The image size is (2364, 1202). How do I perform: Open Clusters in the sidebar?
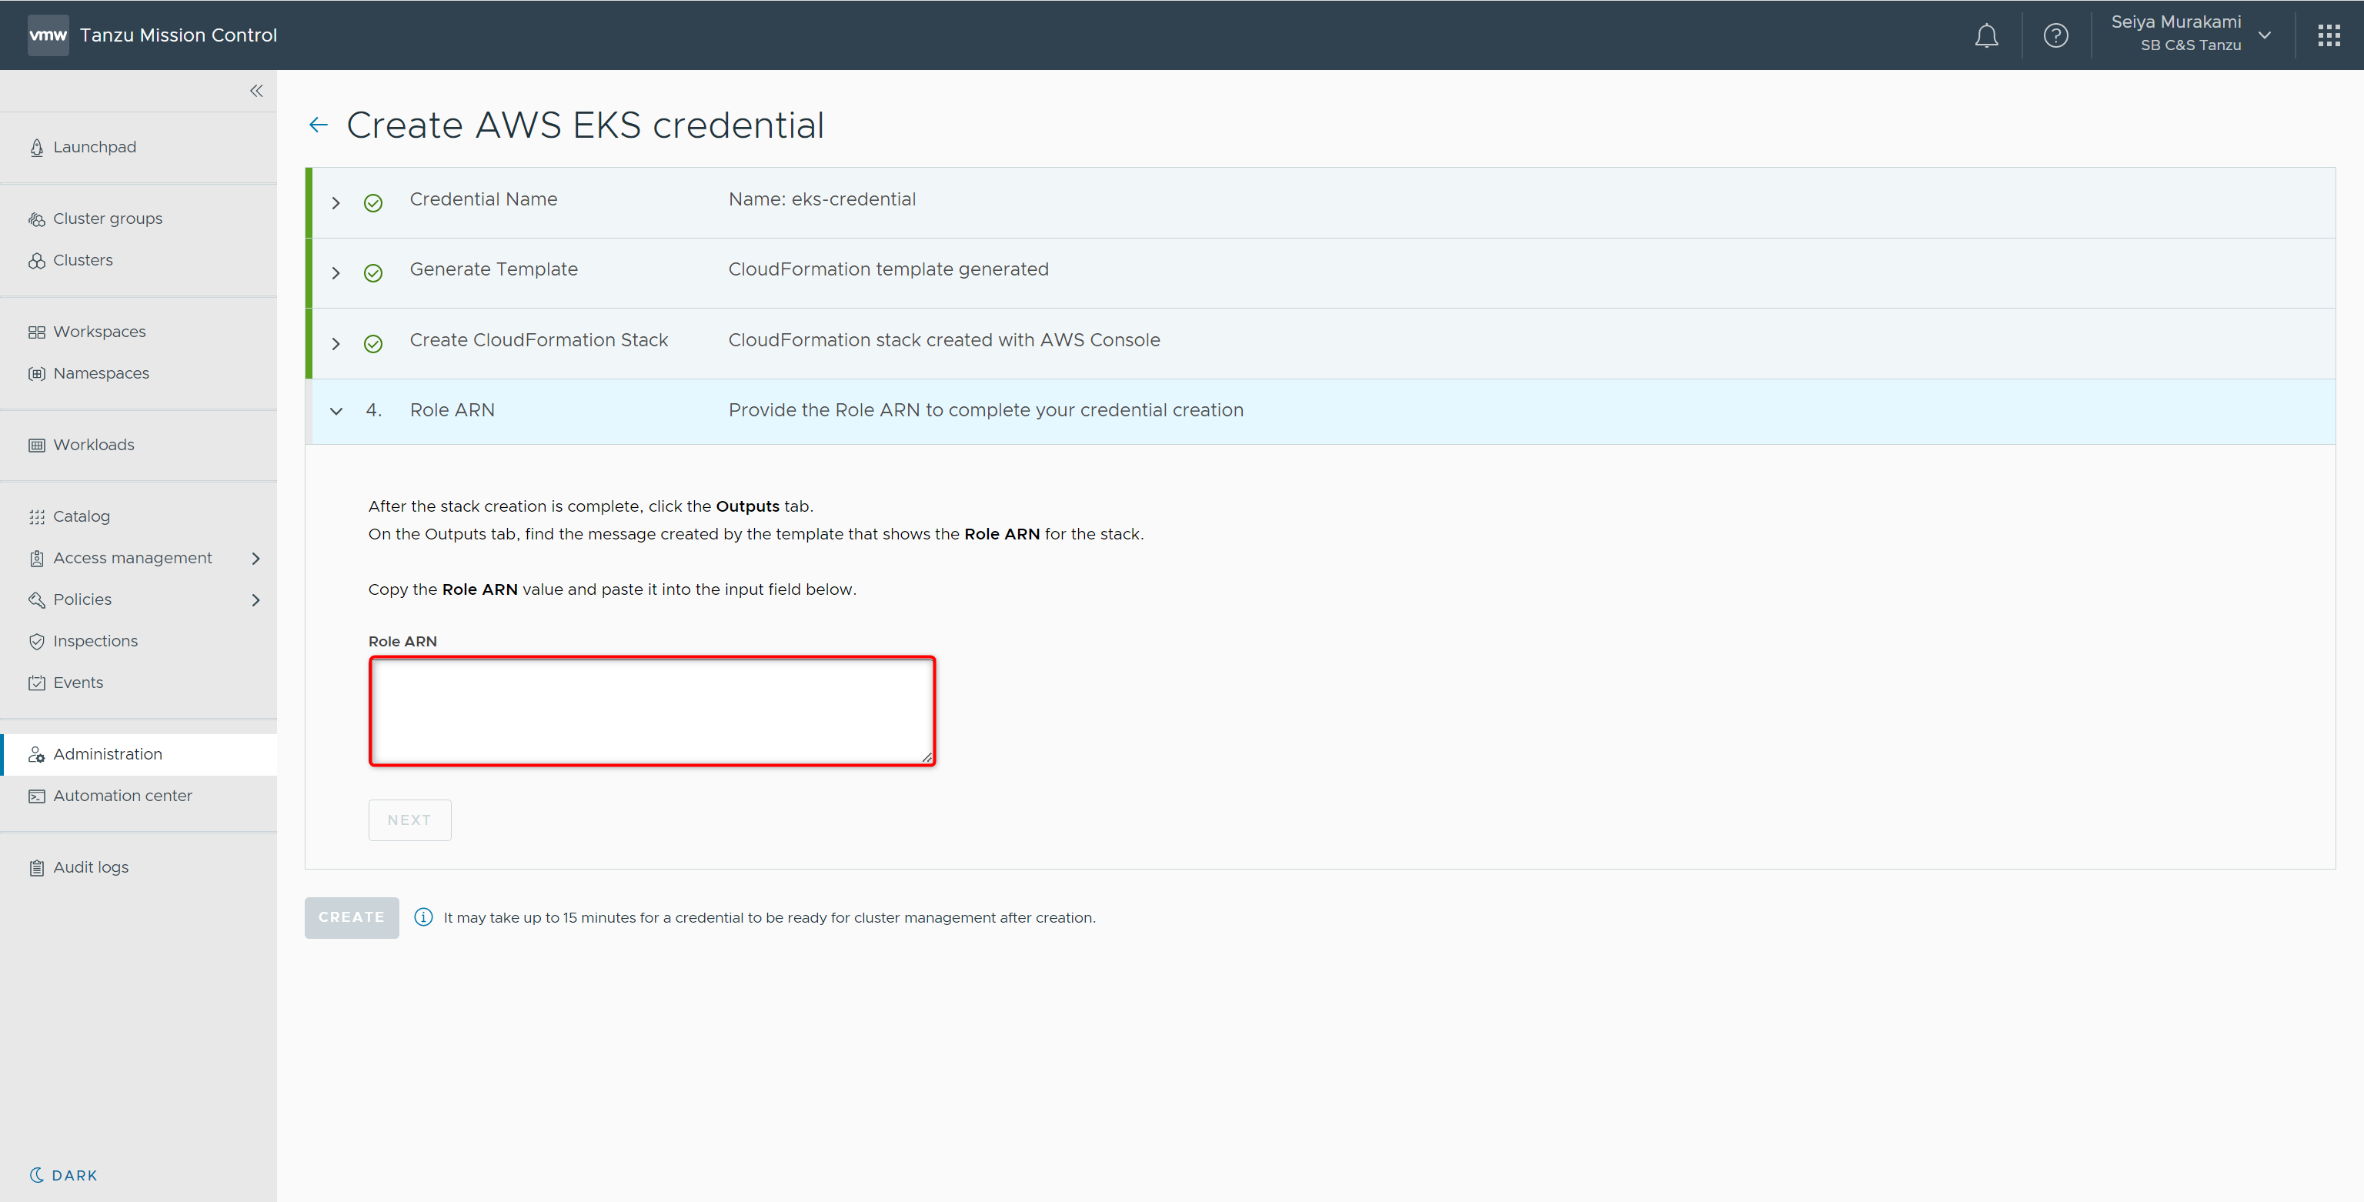pos(82,261)
